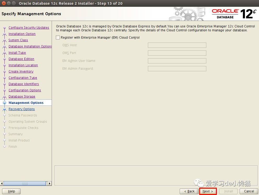
Task: Open the Database Edition step
Action: coord(21,59)
